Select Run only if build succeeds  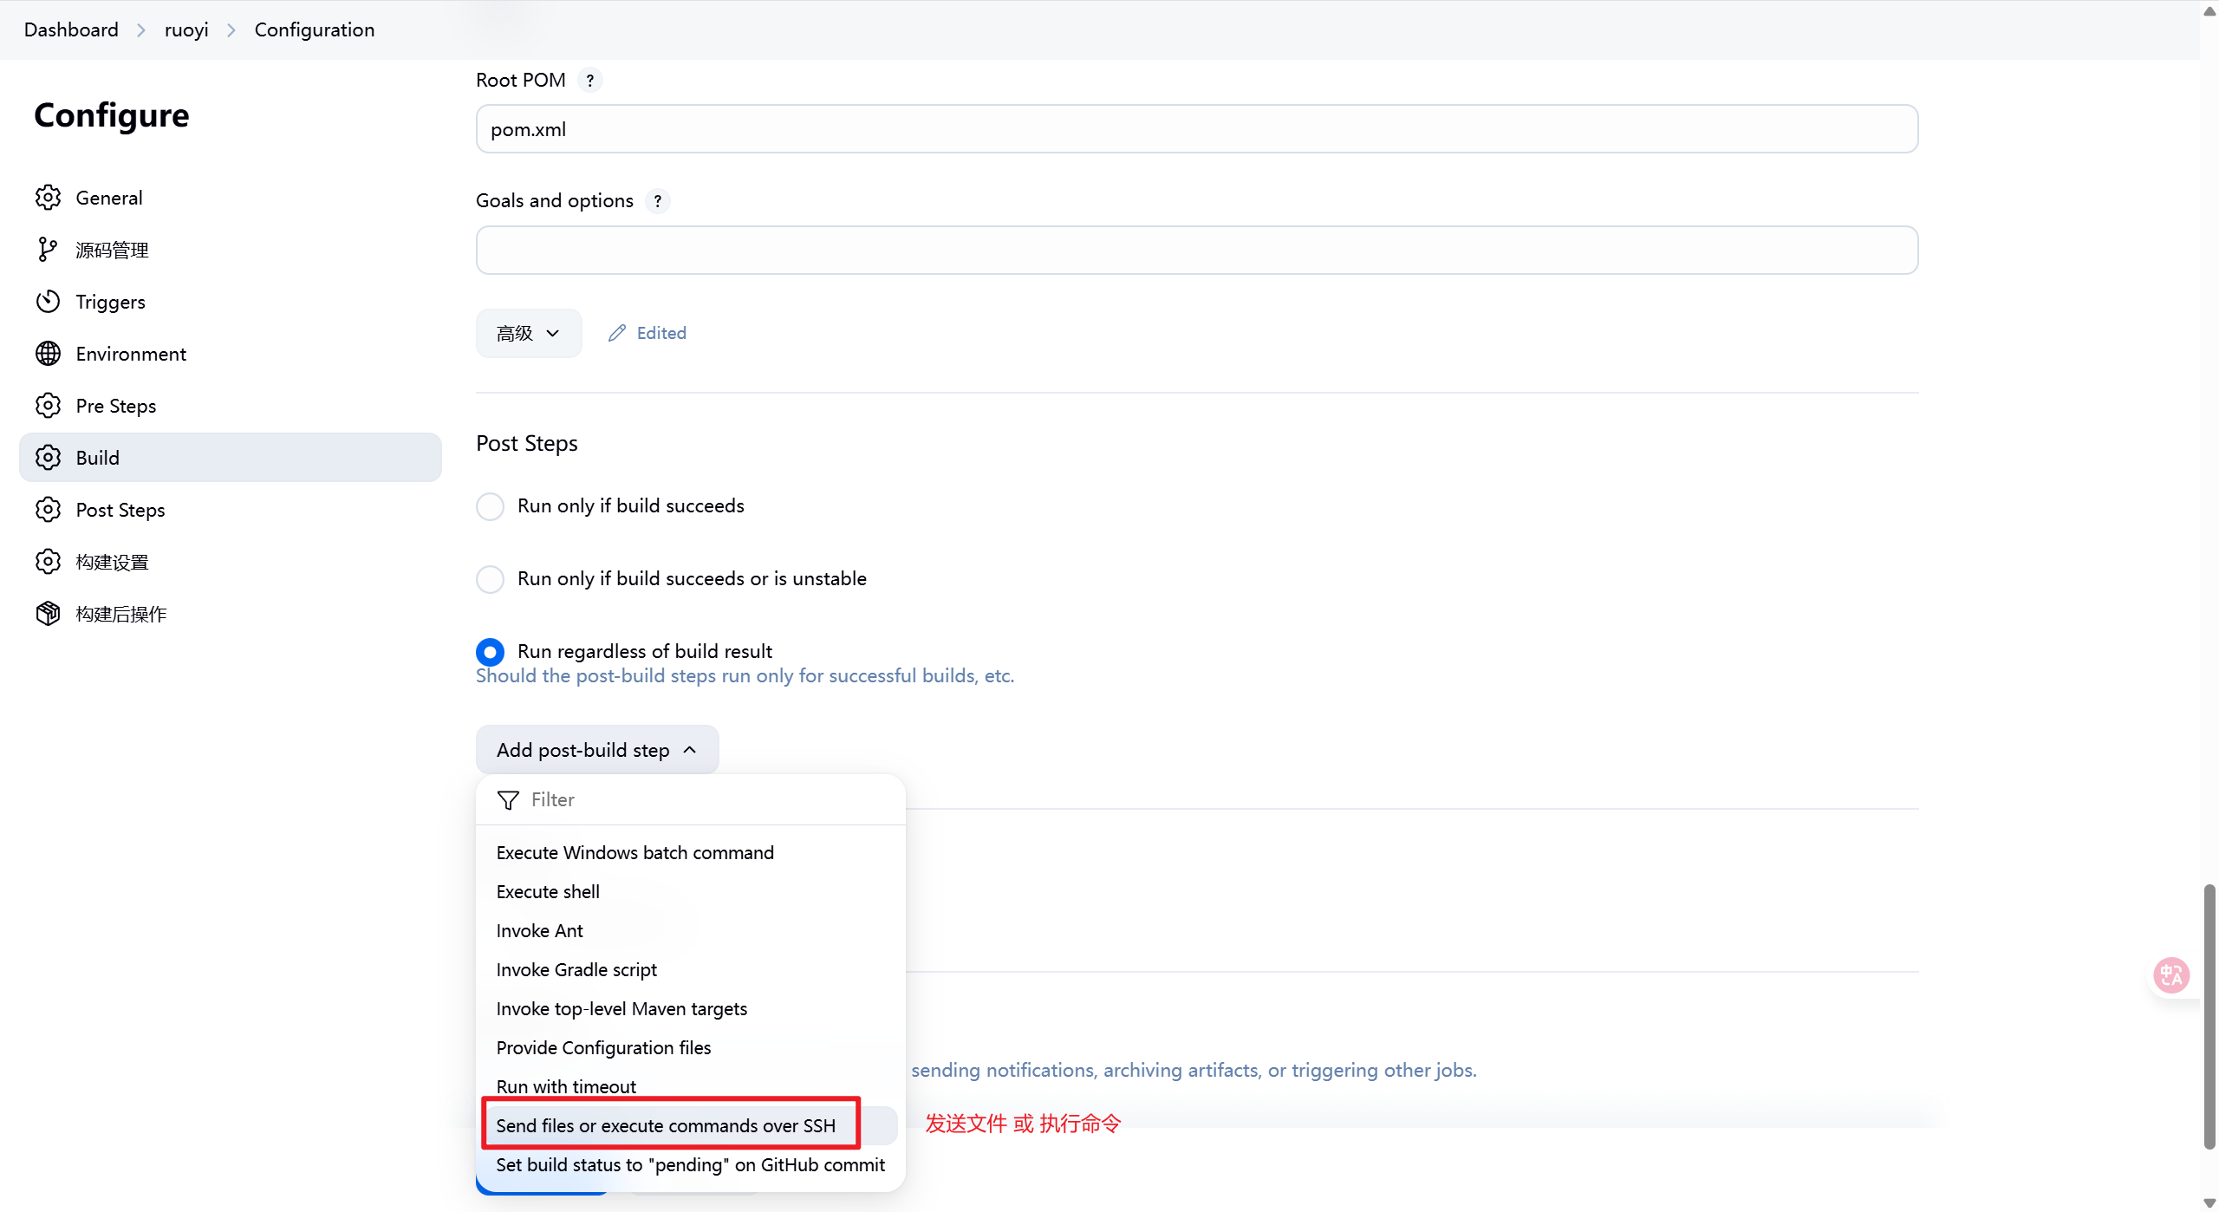click(x=490, y=506)
